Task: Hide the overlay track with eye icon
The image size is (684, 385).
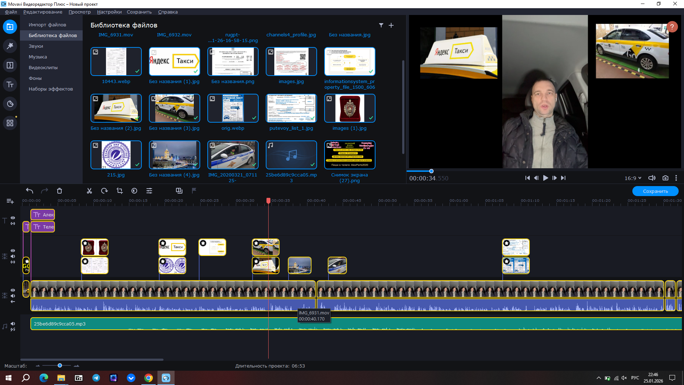Action: pyautogui.click(x=13, y=251)
